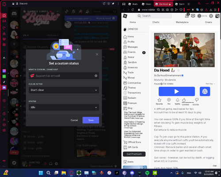Open a new browser tab
Viewport: 221px width, 177px height.
click(189, 4)
